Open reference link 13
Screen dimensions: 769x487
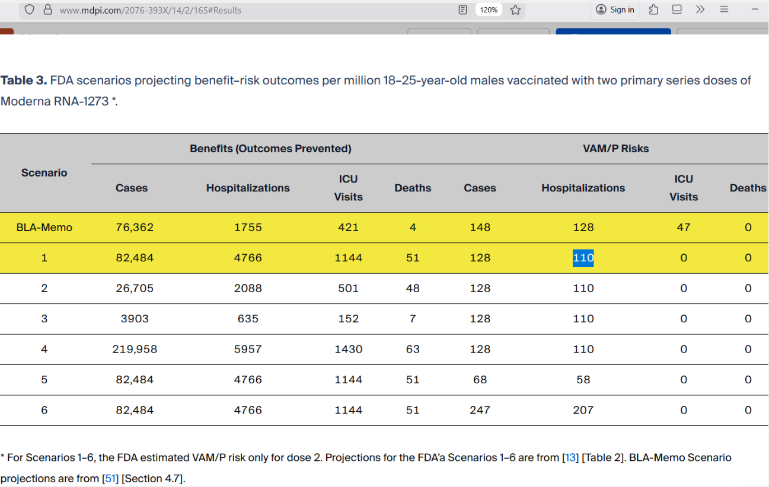[x=571, y=457]
